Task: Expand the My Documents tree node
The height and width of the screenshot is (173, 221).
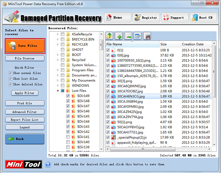Action: (58, 81)
